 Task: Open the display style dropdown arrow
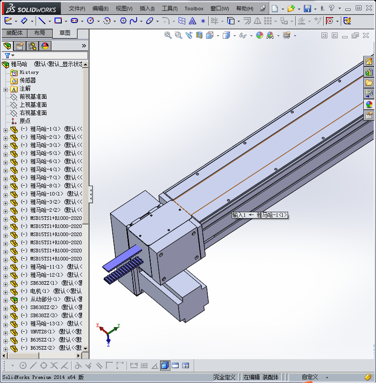[234, 36]
